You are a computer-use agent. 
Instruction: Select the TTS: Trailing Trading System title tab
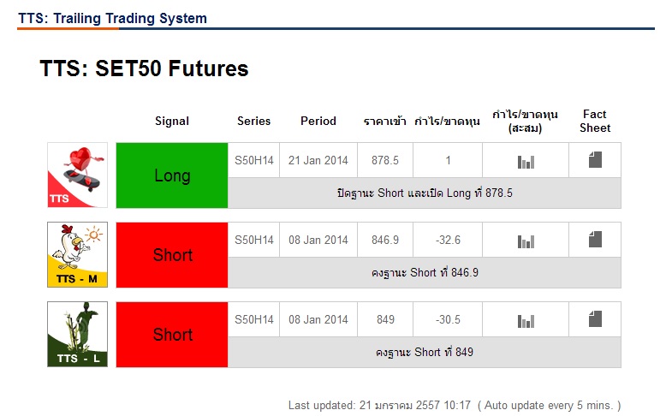(x=112, y=18)
